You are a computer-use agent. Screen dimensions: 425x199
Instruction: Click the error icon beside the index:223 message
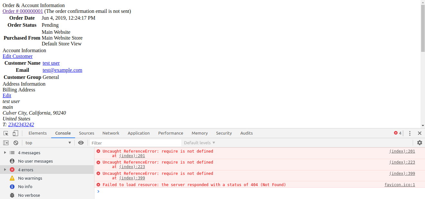click(98, 162)
